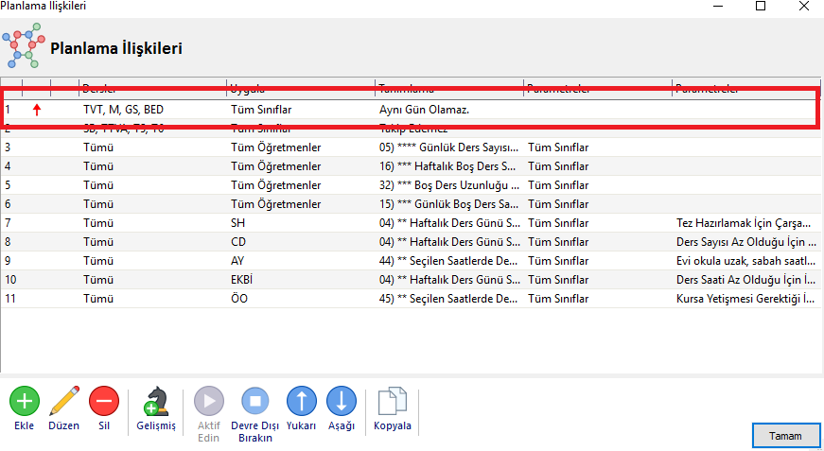Screen dimensions: 824x451
Task: Select '45) ** Seçilen Saatlerde De...' cell
Action: tap(449, 299)
